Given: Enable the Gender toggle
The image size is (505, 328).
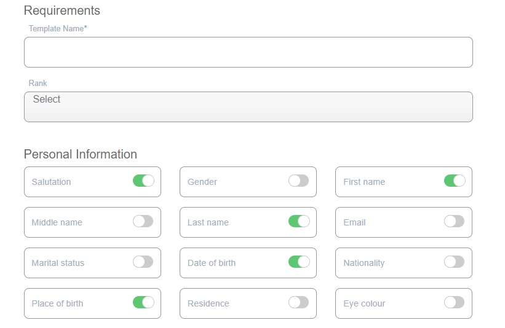Looking at the screenshot, I should coord(298,181).
